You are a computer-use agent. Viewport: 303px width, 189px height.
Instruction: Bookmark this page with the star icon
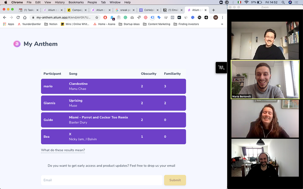(97, 17)
